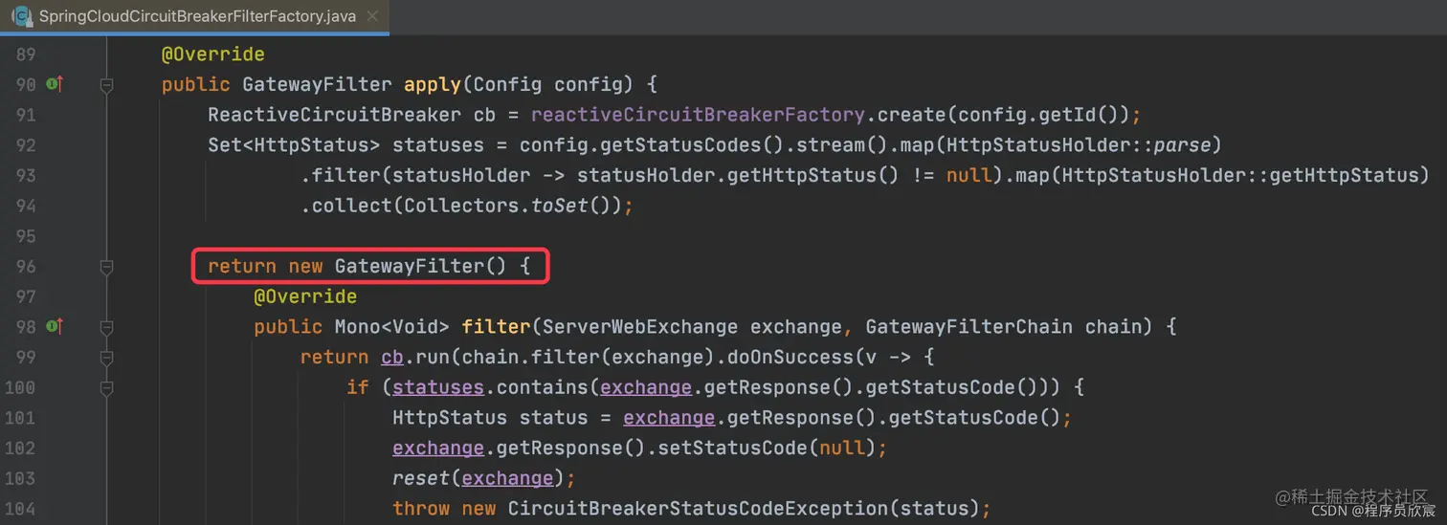
Task: Click line number 95 in the gutter
Action: click(26, 236)
